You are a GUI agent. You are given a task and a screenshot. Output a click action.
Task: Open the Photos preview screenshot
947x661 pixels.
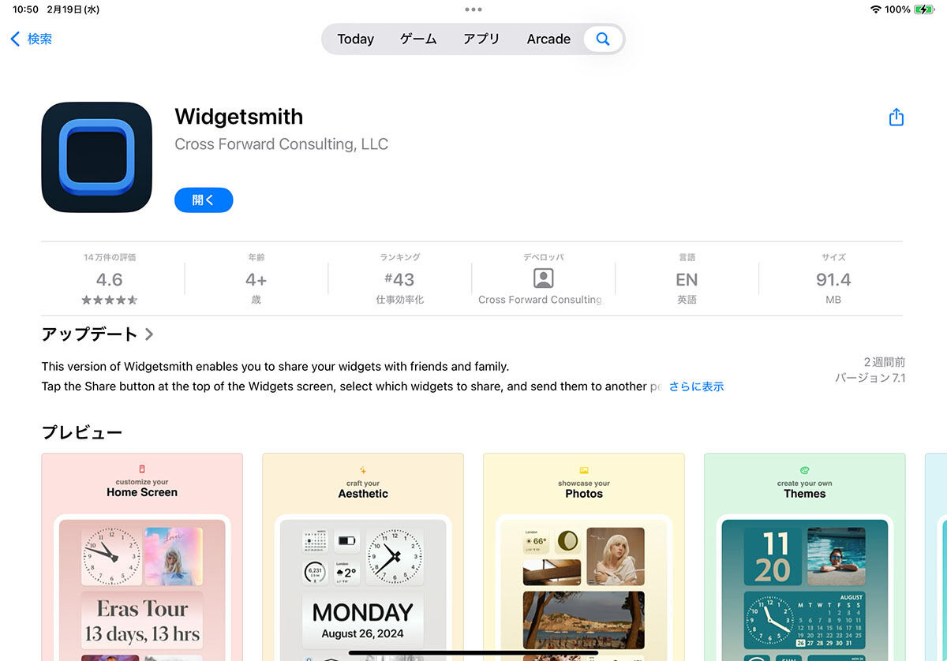tap(584, 557)
